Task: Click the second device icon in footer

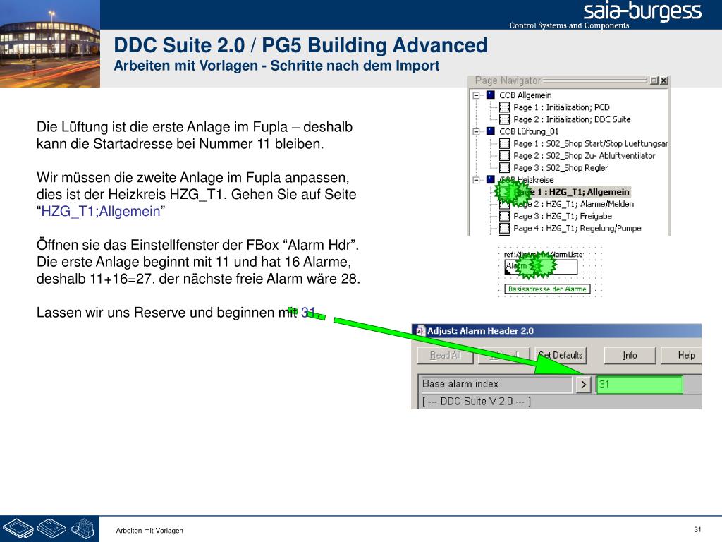Action: click(x=51, y=528)
